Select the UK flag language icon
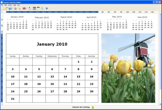 click(24, 8)
